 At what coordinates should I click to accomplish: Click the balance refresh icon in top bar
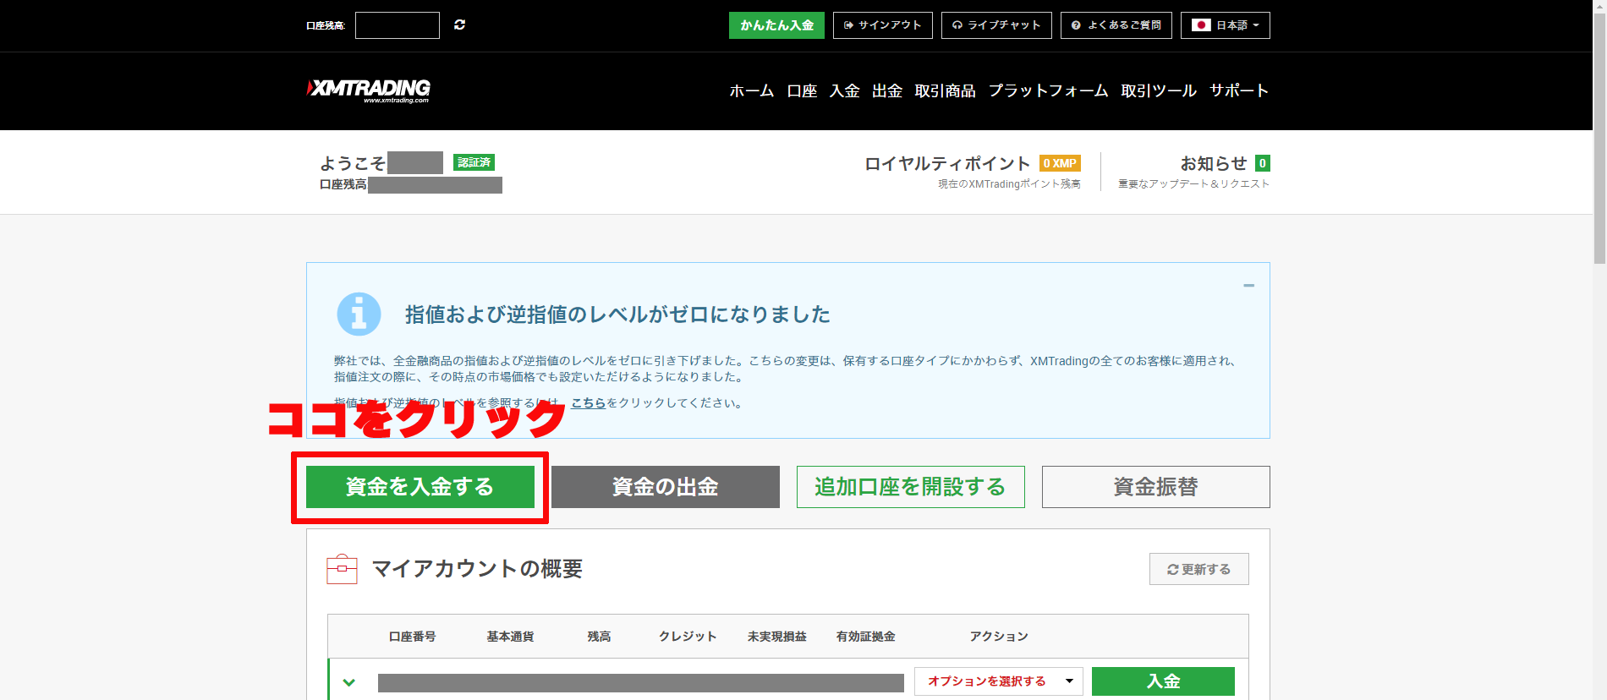click(x=459, y=25)
